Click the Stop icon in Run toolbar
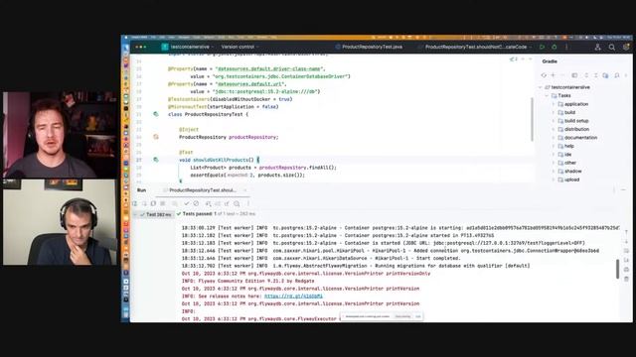The image size is (636, 357). (x=163, y=203)
